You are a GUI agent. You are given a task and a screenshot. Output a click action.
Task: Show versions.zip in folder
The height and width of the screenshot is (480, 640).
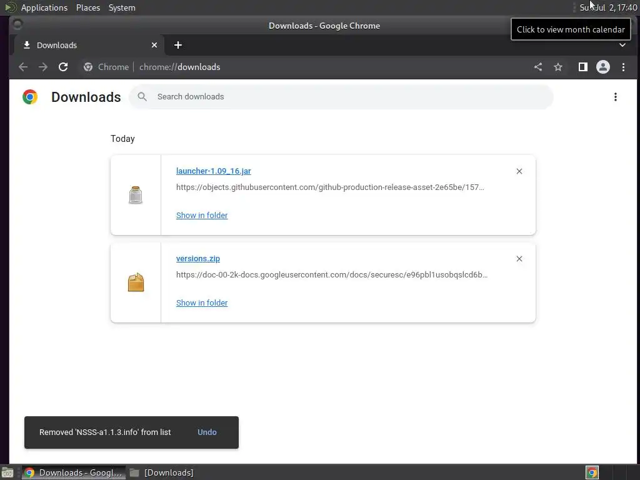(202, 303)
